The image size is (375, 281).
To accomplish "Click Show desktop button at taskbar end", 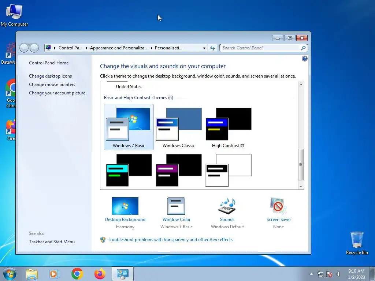I will click(372, 274).
